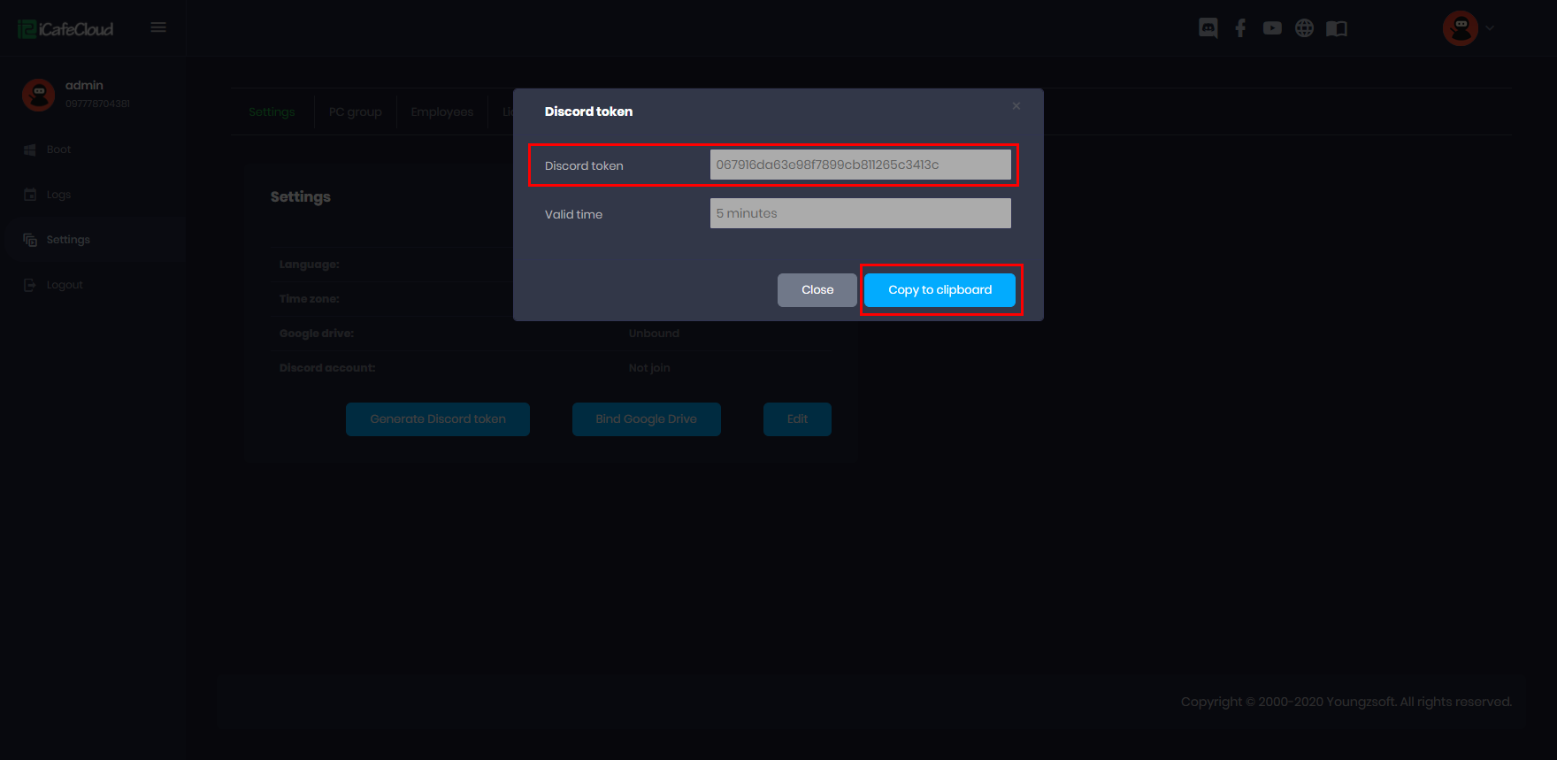Click the Logout sidebar icon

[30, 285]
